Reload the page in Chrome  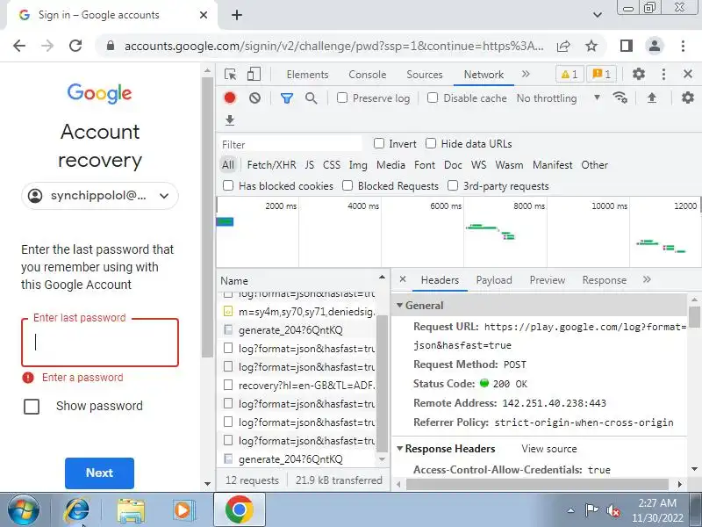click(75, 46)
